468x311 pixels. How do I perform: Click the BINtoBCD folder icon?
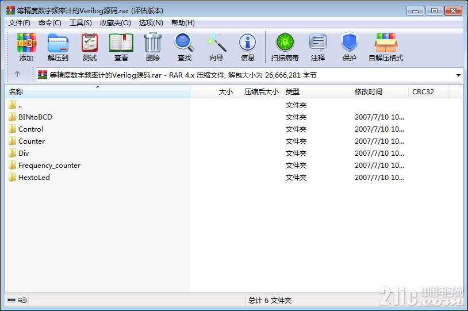(12, 117)
